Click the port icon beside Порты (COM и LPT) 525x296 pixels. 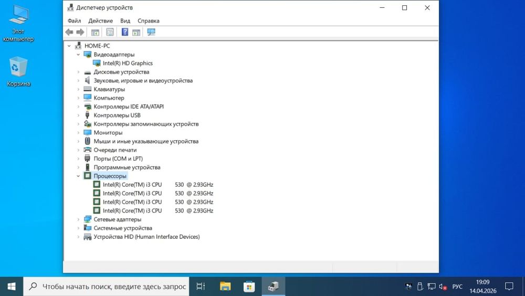tap(87, 158)
